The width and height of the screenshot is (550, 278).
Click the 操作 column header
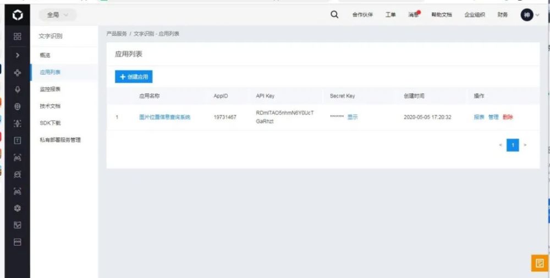click(x=479, y=96)
